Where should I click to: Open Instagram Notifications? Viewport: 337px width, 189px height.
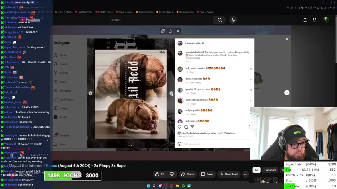[x=64, y=99]
